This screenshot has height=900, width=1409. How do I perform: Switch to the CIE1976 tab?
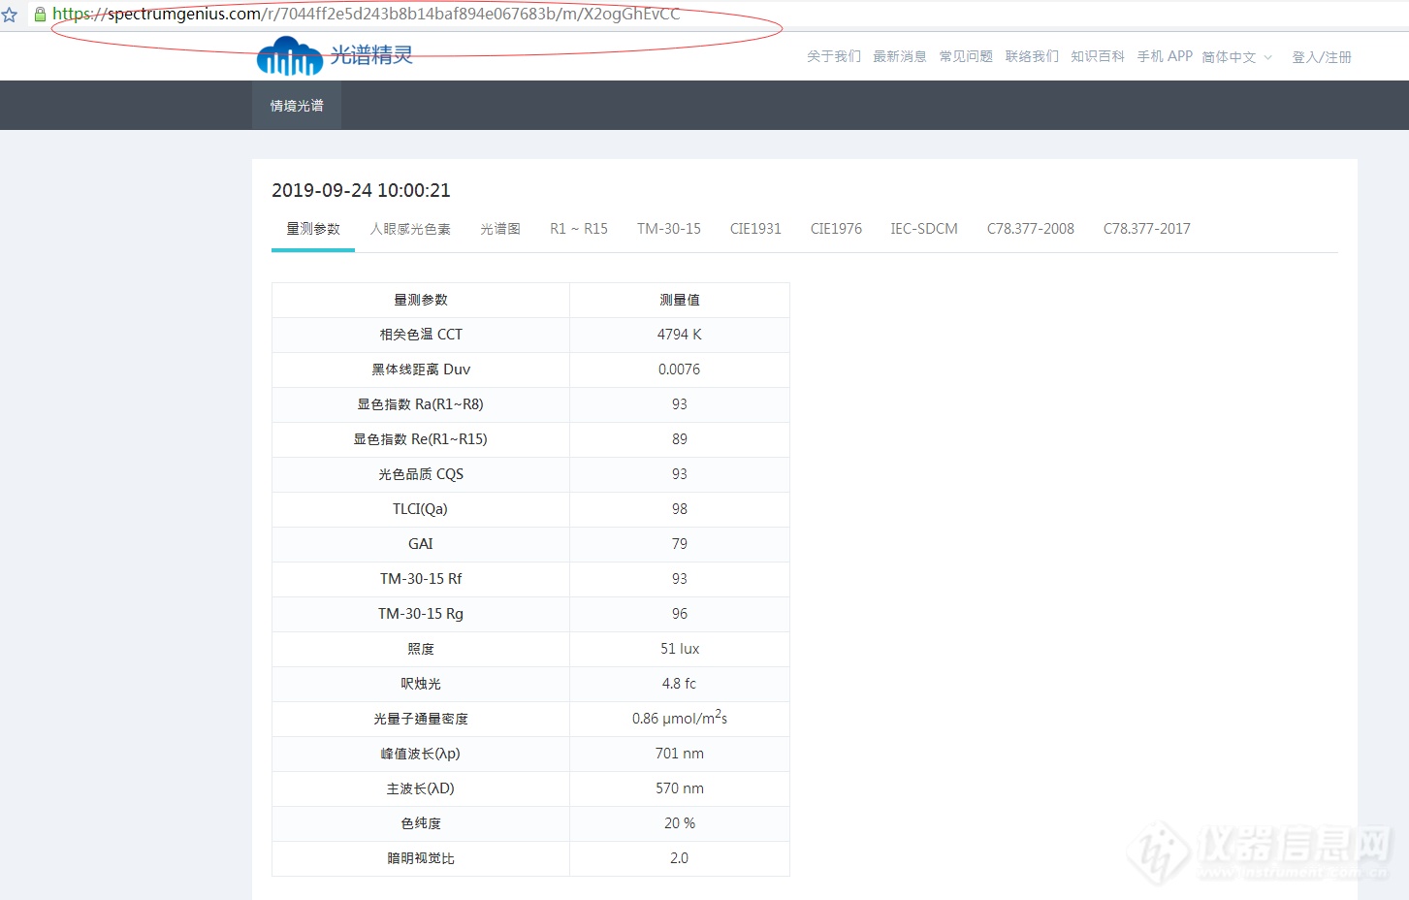836,229
